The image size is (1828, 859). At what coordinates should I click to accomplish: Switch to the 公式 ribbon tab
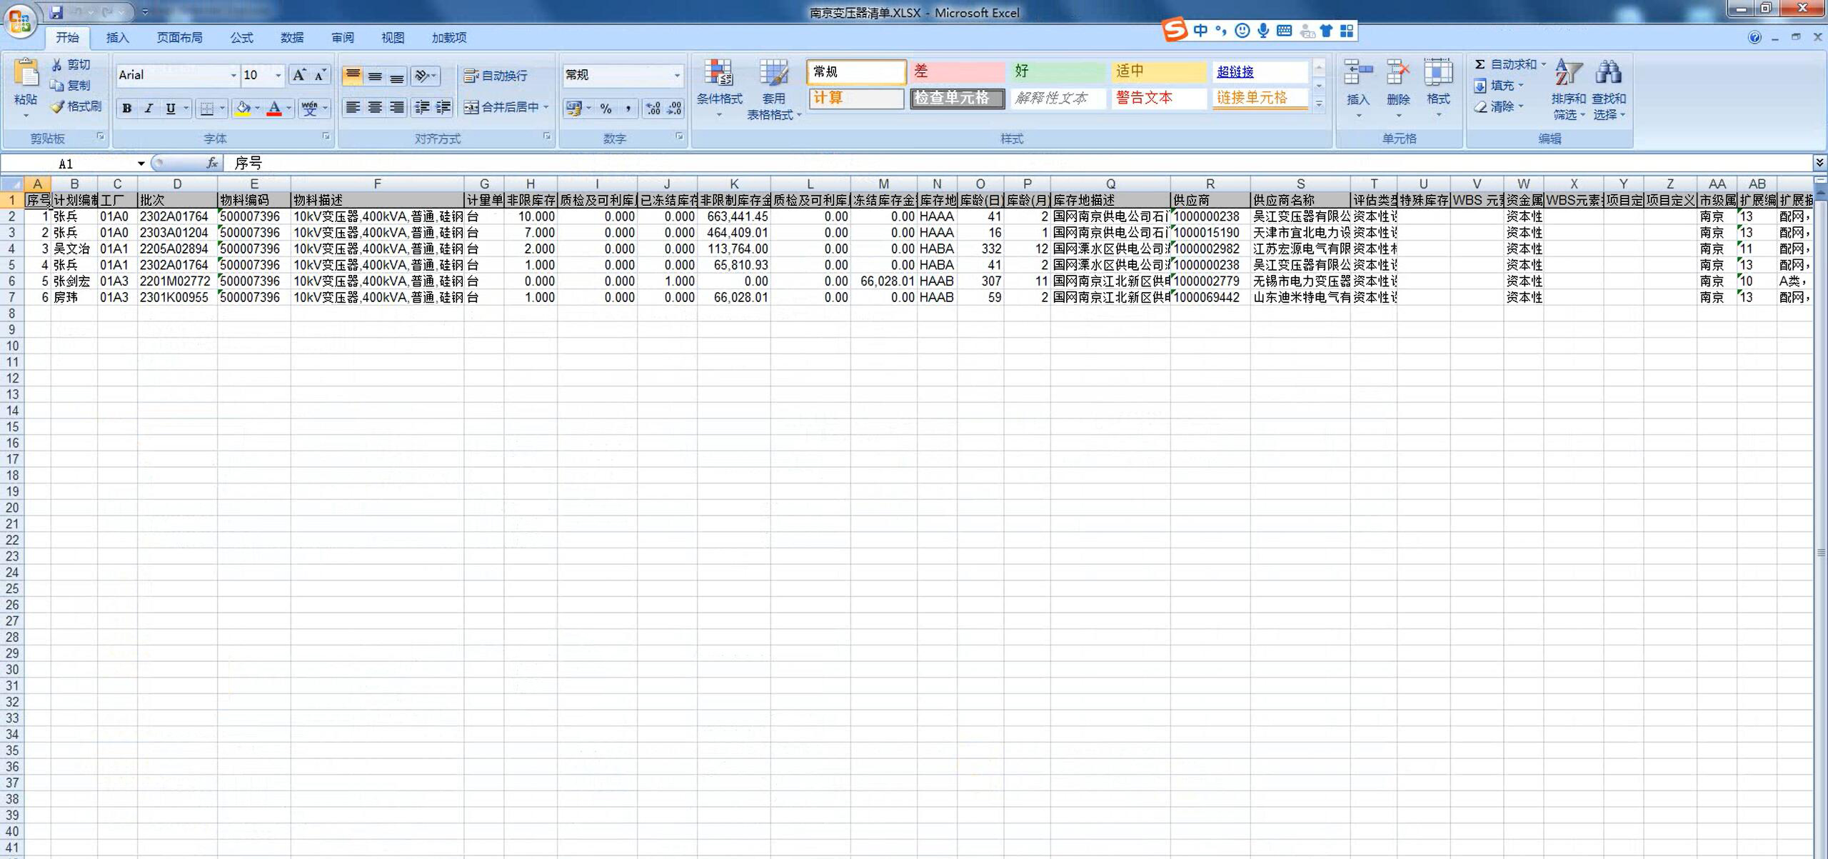241,38
